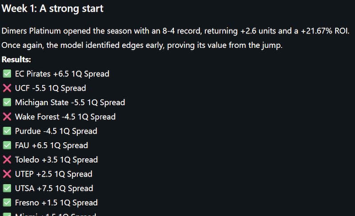
Task: Click the sentence starting with "Dimers Platinum opened"
Action: (x=175, y=31)
